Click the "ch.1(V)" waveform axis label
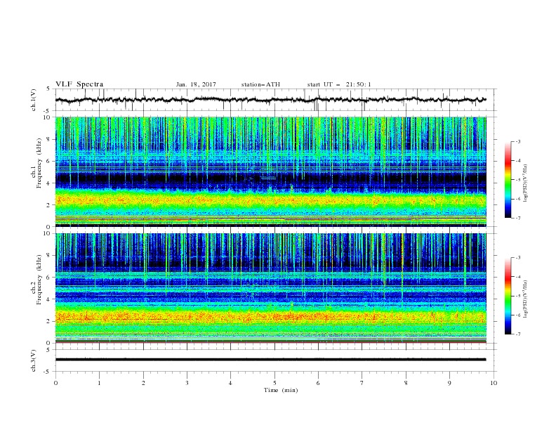 34,100
